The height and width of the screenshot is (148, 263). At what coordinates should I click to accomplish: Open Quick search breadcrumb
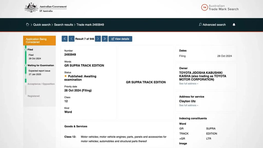pyautogui.click(x=42, y=25)
